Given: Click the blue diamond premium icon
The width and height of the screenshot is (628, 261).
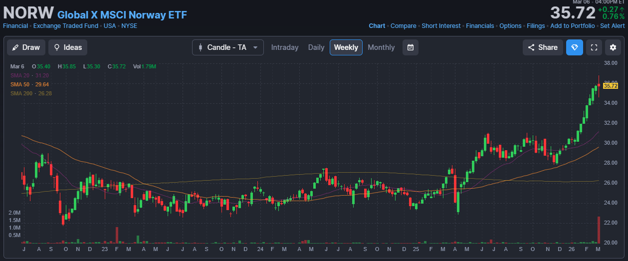Looking at the screenshot, I should pyautogui.click(x=575, y=47).
